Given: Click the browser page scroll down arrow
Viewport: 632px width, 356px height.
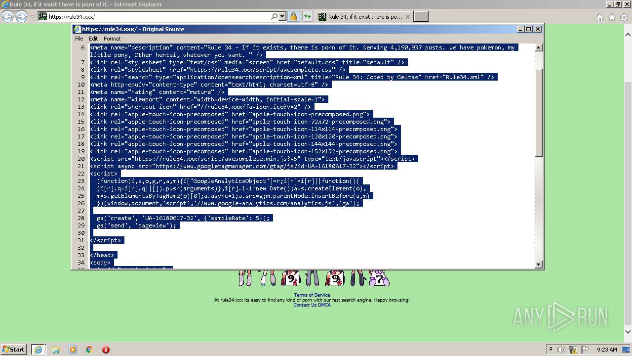Looking at the screenshot, I should pos(628,332).
